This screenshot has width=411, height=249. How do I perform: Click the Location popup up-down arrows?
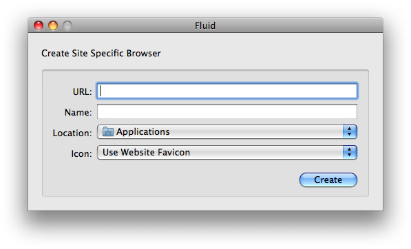pos(350,131)
